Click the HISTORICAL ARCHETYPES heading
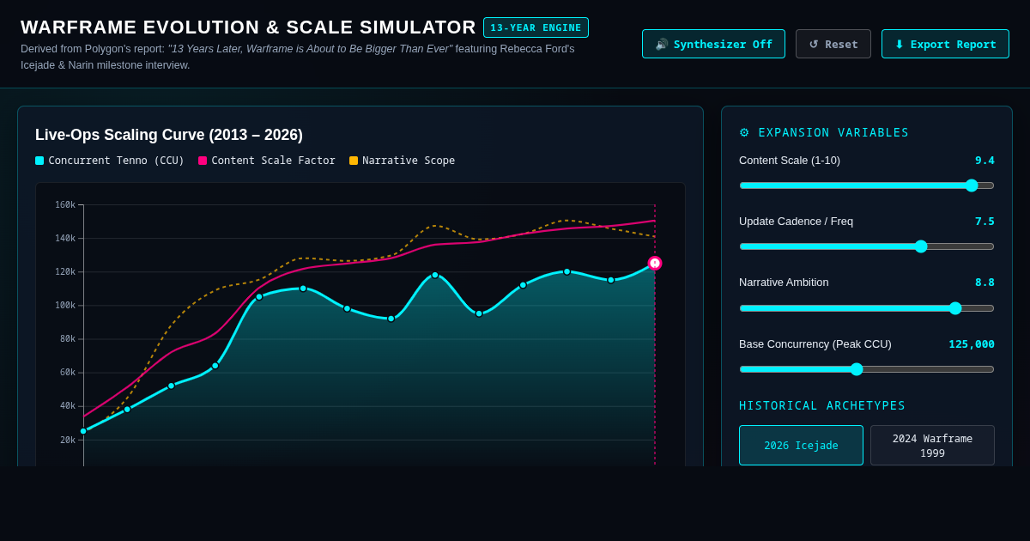 [x=822, y=406]
